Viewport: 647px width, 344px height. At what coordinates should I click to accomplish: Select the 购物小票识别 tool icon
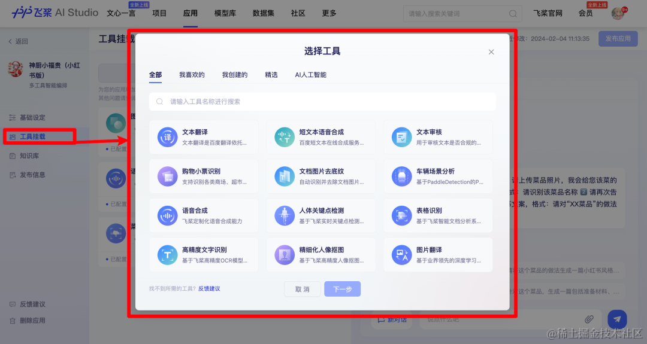click(168, 176)
